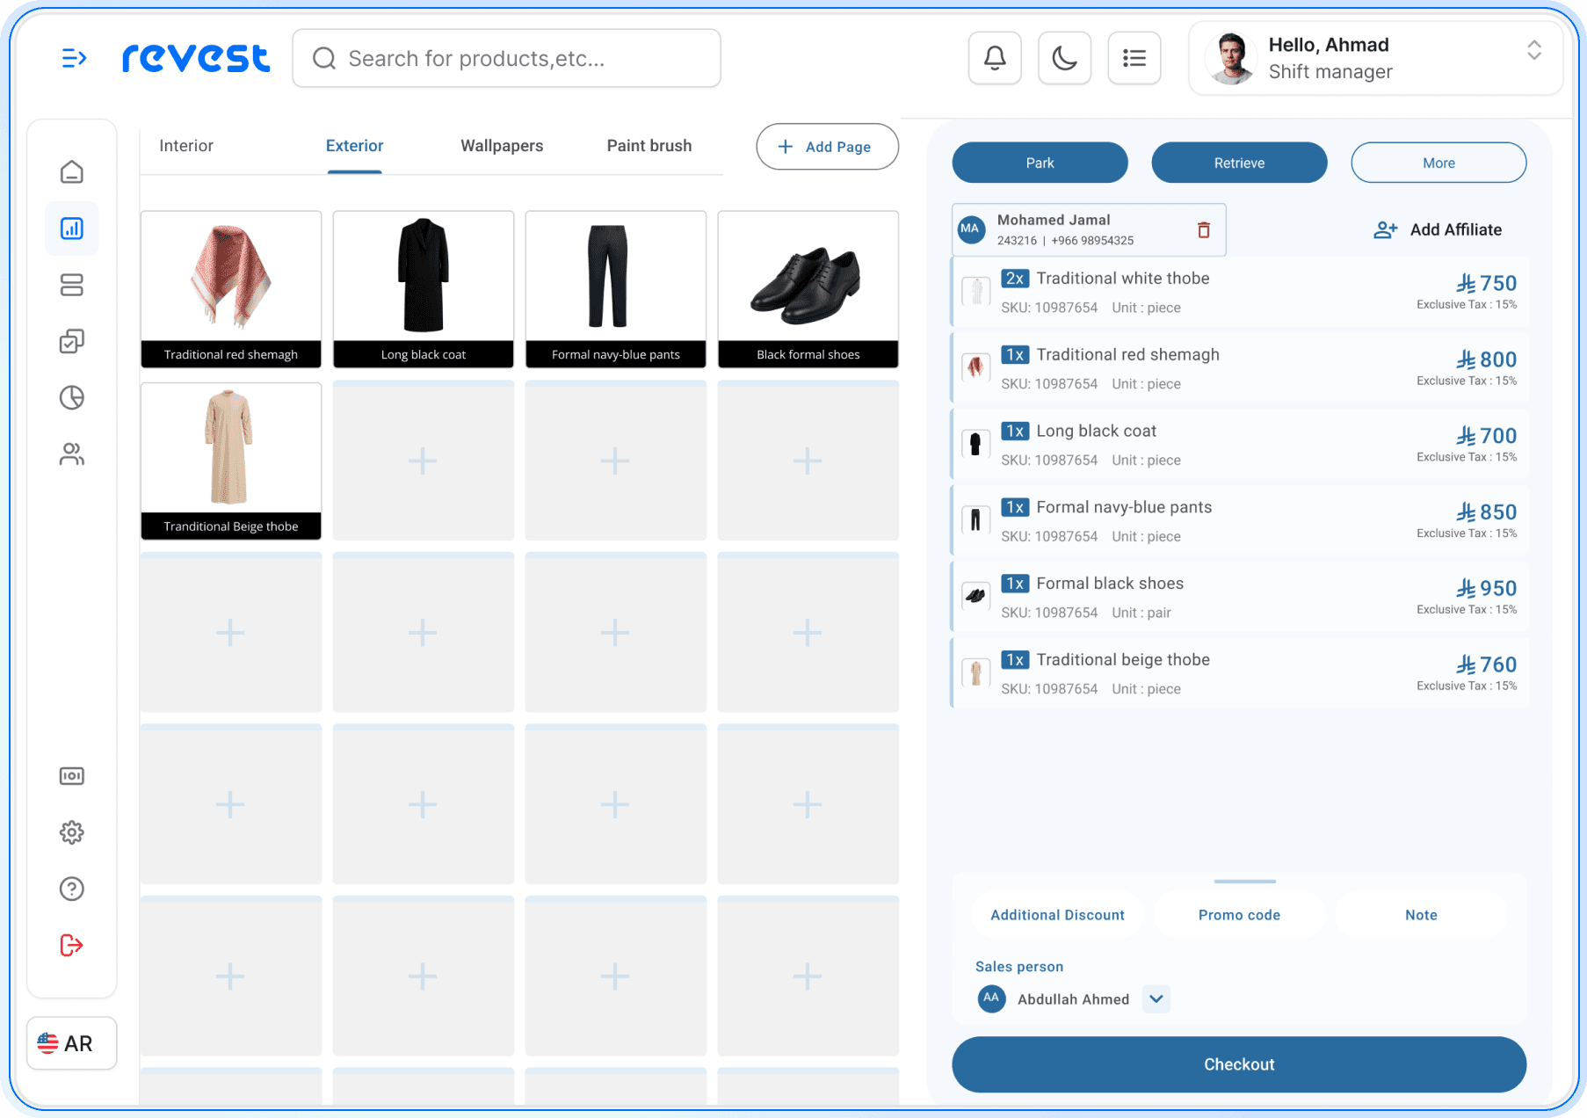1587x1118 pixels.
Task: Open the help question mark icon
Action: tap(72, 889)
